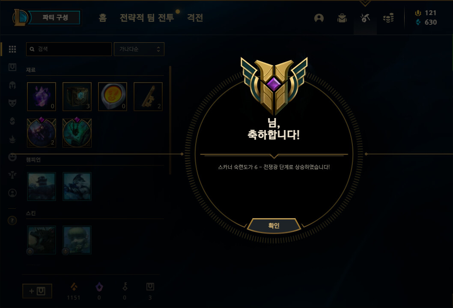
Task: Go to the 홈 tab
Action: 103,18
